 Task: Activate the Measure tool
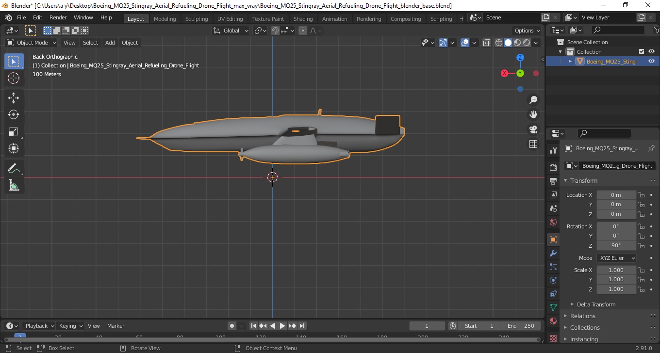[x=14, y=185]
